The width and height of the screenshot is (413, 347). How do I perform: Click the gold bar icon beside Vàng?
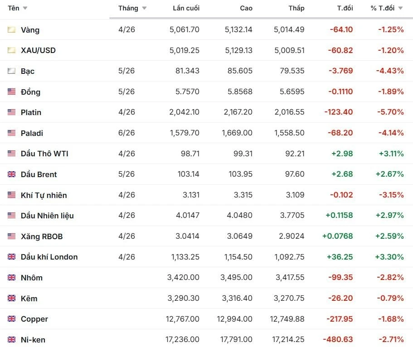coord(11,30)
